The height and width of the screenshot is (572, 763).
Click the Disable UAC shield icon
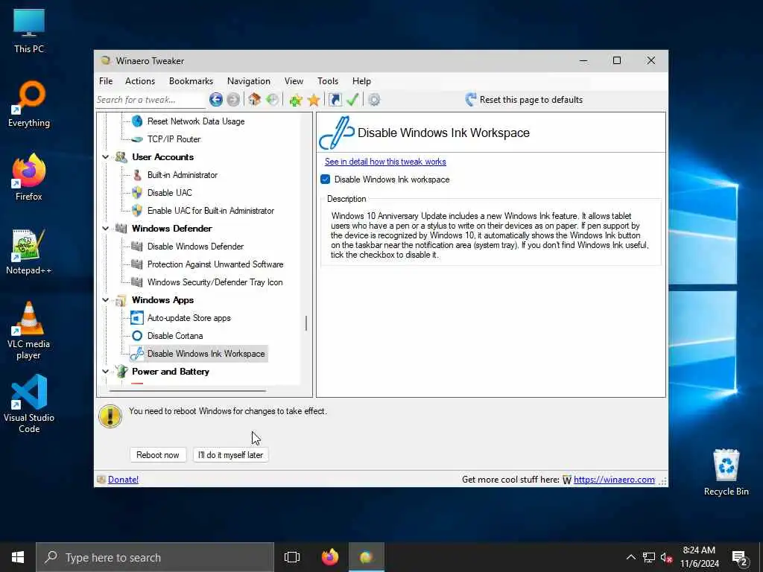pyautogui.click(x=137, y=193)
